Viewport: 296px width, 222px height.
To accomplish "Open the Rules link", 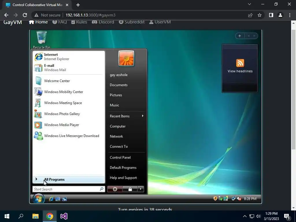I will (79, 22).
